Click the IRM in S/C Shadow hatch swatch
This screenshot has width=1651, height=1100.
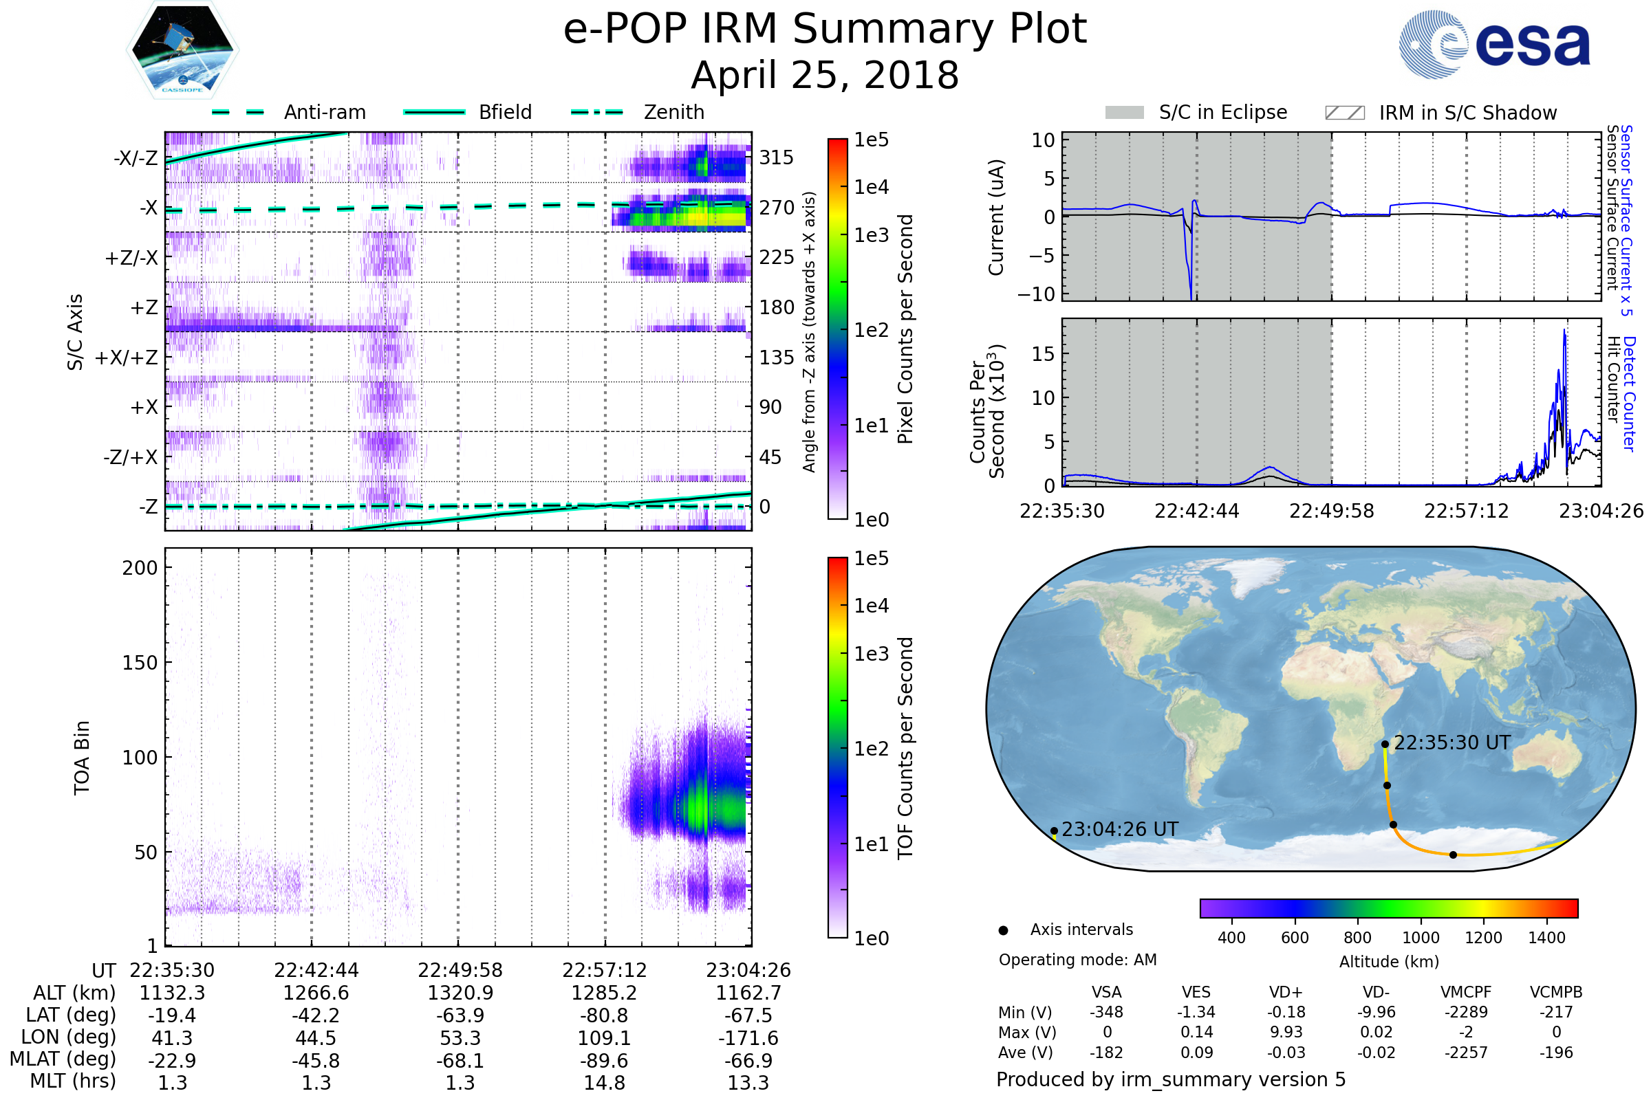(x=1345, y=113)
